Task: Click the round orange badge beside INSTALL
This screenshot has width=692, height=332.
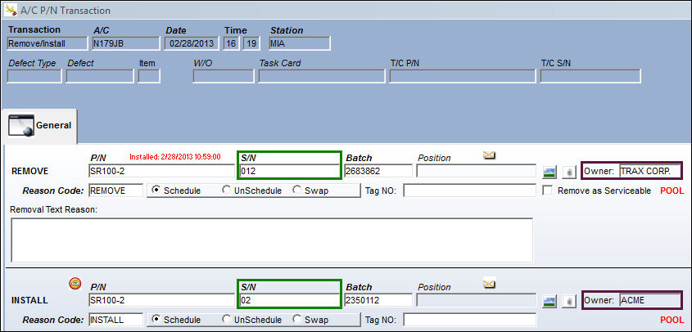Action: tap(75, 284)
